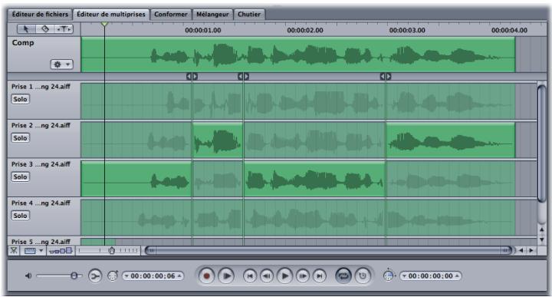Click horizontal scroll right arrow

pos(531,250)
